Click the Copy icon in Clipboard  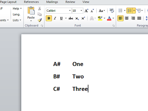(x=39, y=14)
